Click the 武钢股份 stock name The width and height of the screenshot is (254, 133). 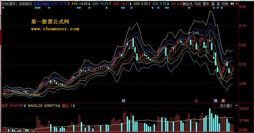click(26, 4)
